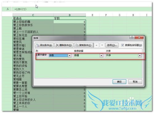Select column H header
This screenshot has height=113, width=154.
point(133,15)
